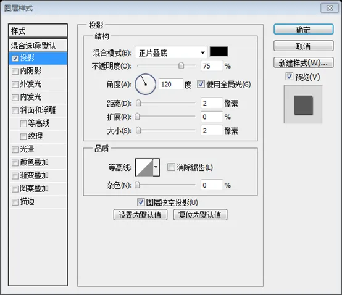This screenshot has width=342, height=295.
Task: Expand the contour picker arrow
Action: [x=156, y=167]
